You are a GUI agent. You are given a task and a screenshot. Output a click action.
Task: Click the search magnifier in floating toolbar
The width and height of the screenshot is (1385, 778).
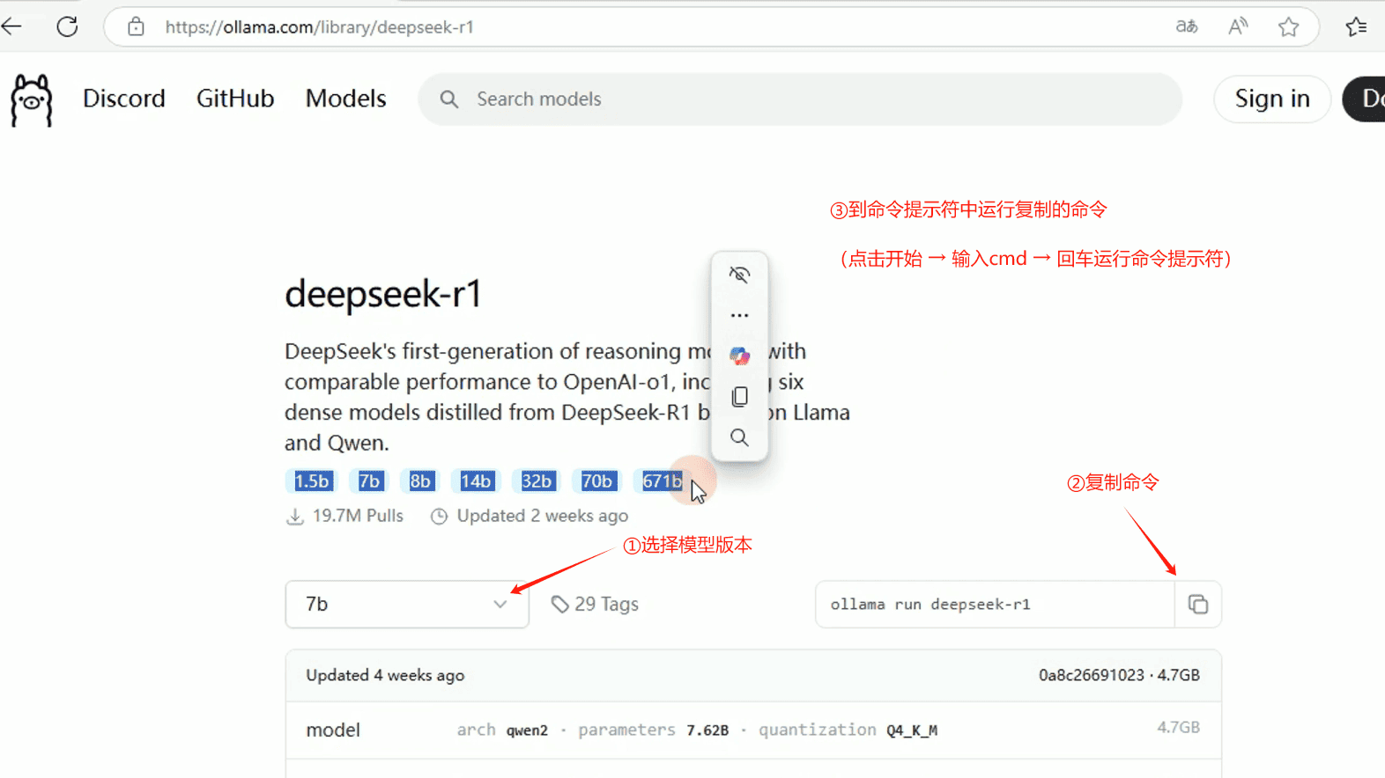tap(739, 437)
